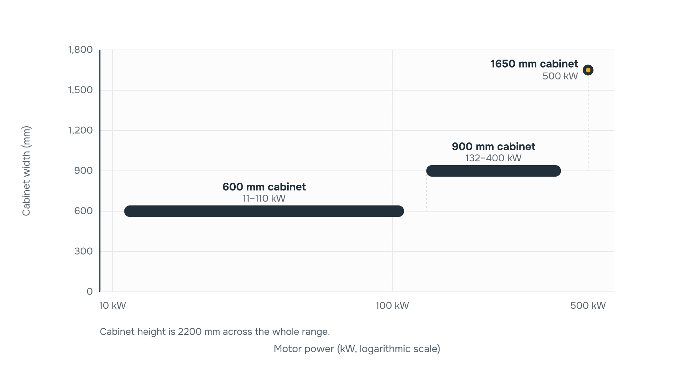Click the '10 kW' x-axis tick label
This screenshot has height=384, width=691.
112,306
